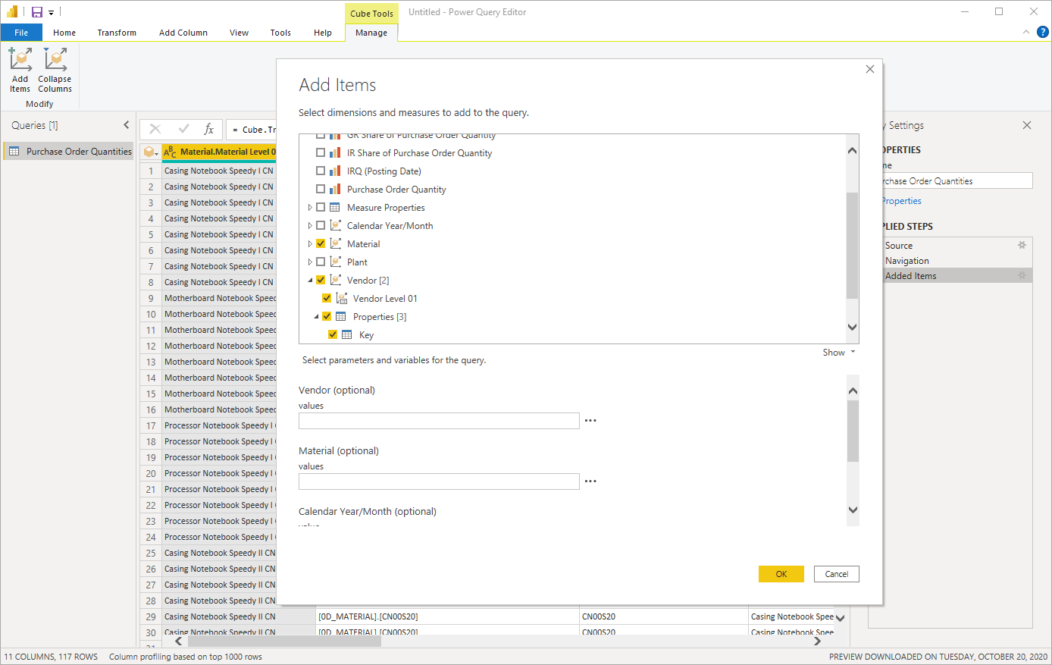Click inside the Vendor values input field
The image size is (1052, 665).
coord(438,419)
